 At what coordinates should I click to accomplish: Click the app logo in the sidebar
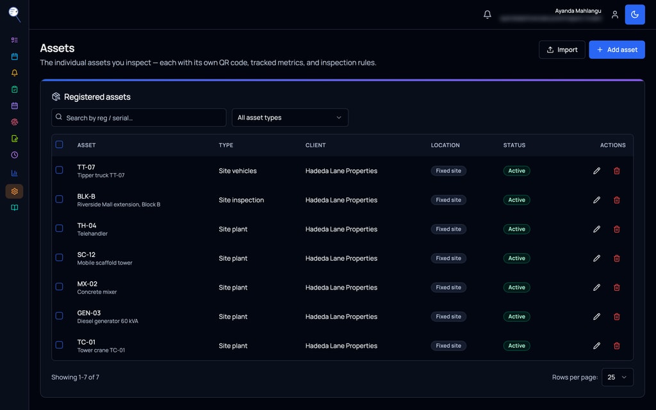15,14
